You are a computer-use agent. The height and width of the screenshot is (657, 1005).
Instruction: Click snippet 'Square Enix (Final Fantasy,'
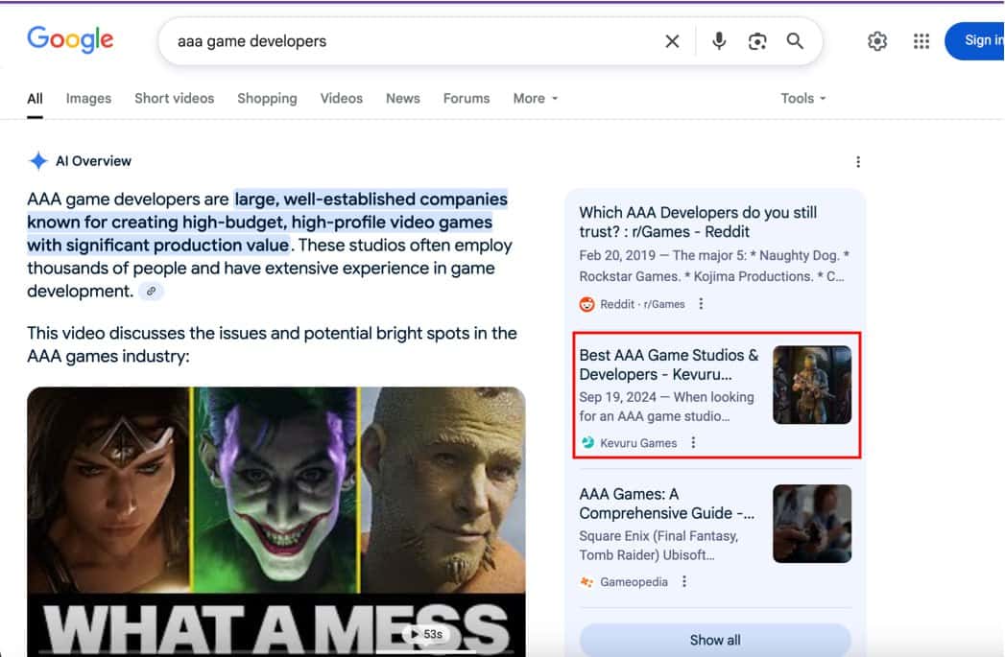658,536
